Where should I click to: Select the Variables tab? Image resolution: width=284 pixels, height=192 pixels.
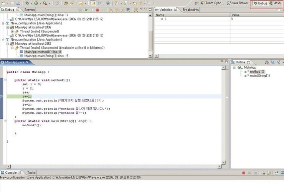(165, 10)
